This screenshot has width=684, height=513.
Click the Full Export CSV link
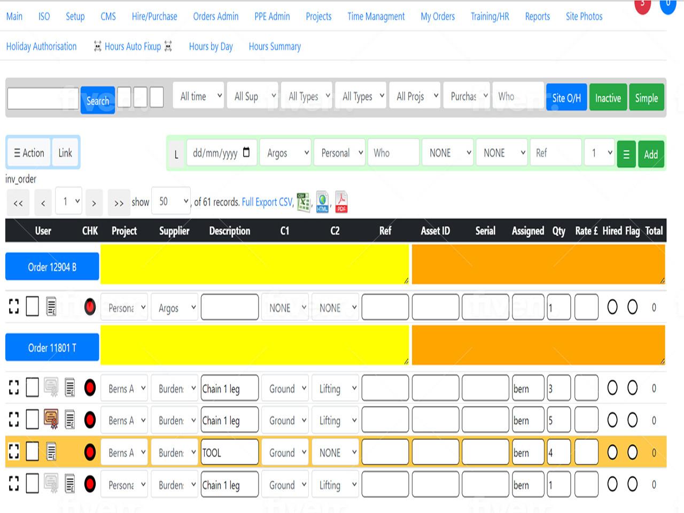[x=267, y=202]
